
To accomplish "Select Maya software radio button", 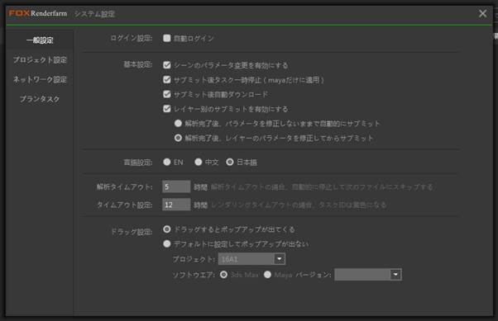I will 267,275.
